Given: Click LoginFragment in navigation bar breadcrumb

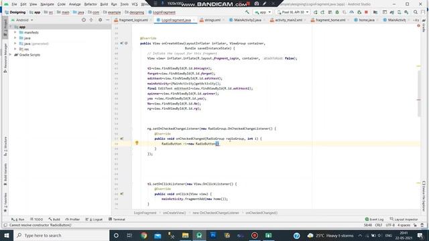Looking at the screenshot, I should point(162,12).
